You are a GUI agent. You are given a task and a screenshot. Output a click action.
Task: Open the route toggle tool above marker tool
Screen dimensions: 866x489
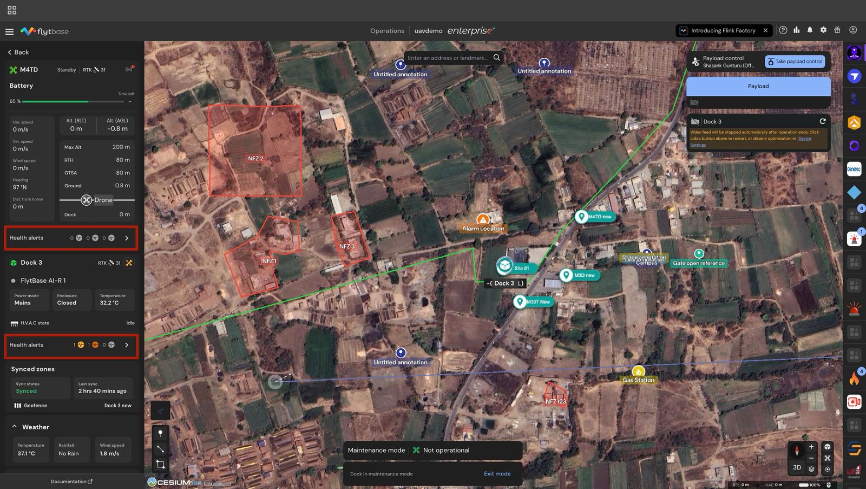tap(160, 410)
